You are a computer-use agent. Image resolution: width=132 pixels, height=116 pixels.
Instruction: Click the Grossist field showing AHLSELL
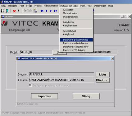click(x=61, y=74)
